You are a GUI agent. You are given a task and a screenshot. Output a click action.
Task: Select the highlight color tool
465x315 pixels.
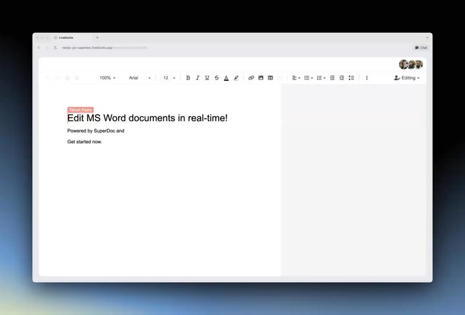coord(236,78)
